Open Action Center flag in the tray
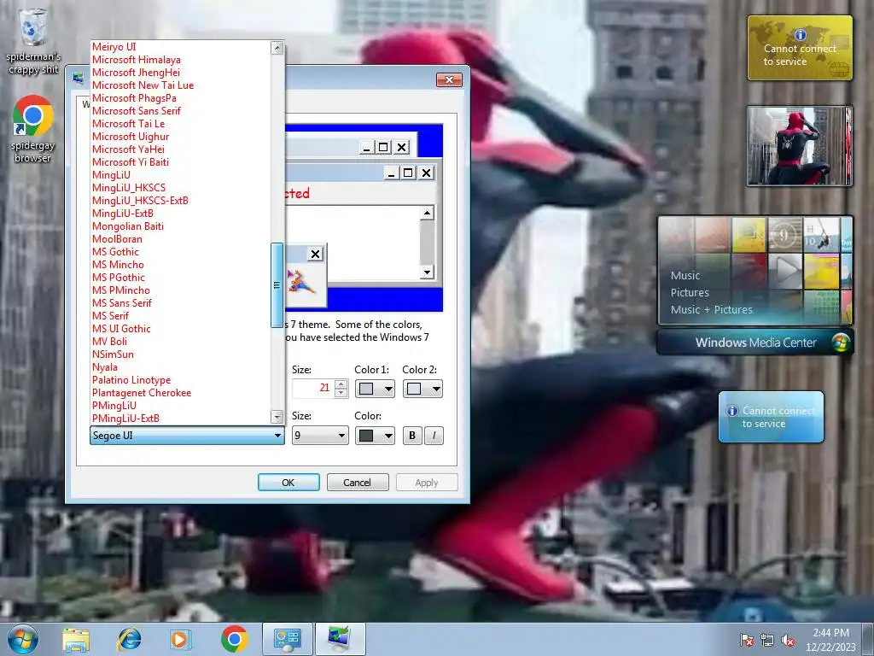The height and width of the screenshot is (656, 874). (746, 640)
